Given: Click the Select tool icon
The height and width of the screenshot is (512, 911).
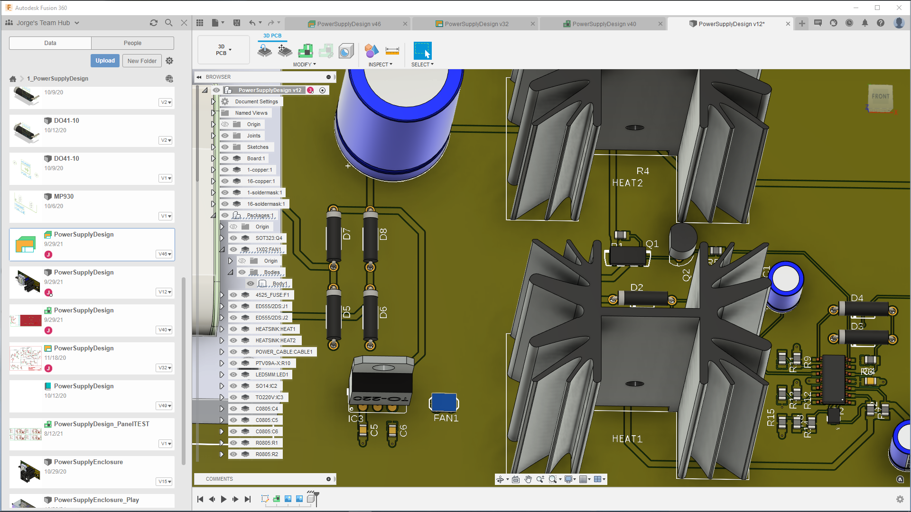Looking at the screenshot, I should point(422,50).
